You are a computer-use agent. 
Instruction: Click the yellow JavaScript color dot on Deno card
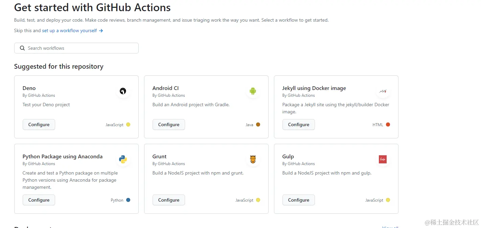[x=128, y=124]
